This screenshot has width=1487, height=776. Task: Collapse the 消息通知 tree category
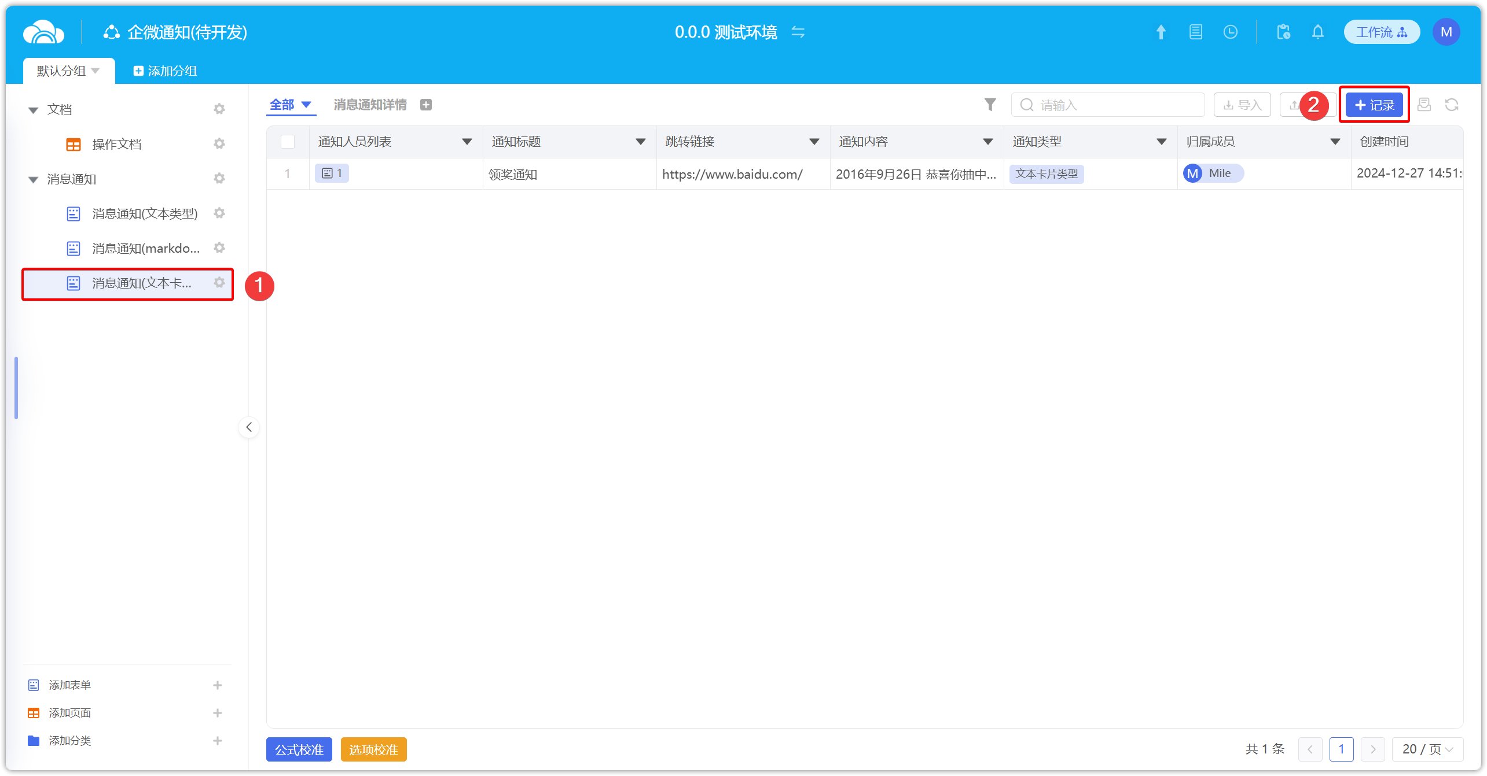click(x=33, y=180)
